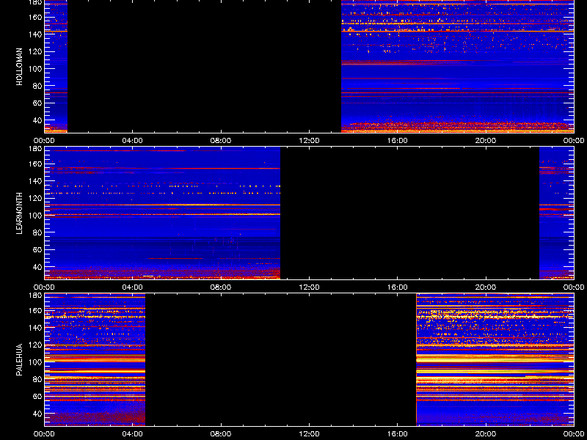Click Holloman spectrogram data before 01:00
587x440 pixels.
(56, 66)
